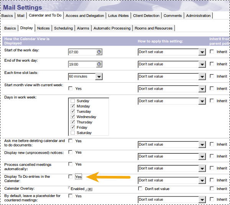The height and width of the screenshot is (205, 230).
Task: Check Inherit for Days in work week
Action: pyautogui.click(x=212, y=101)
